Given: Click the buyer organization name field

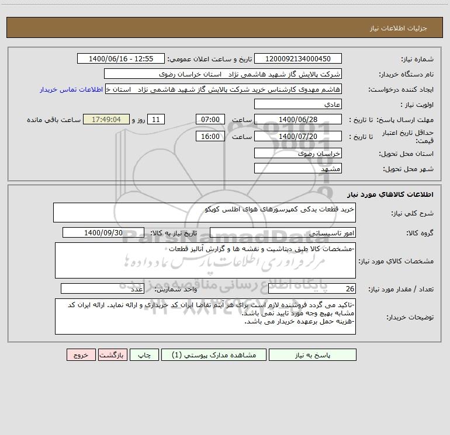Looking at the screenshot, I should click(223, 74).
